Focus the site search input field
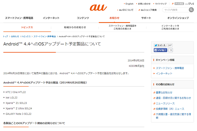Image resolution: width=197 pixels, height=131 pixels. pyautogui.click(x=175, y=10)
